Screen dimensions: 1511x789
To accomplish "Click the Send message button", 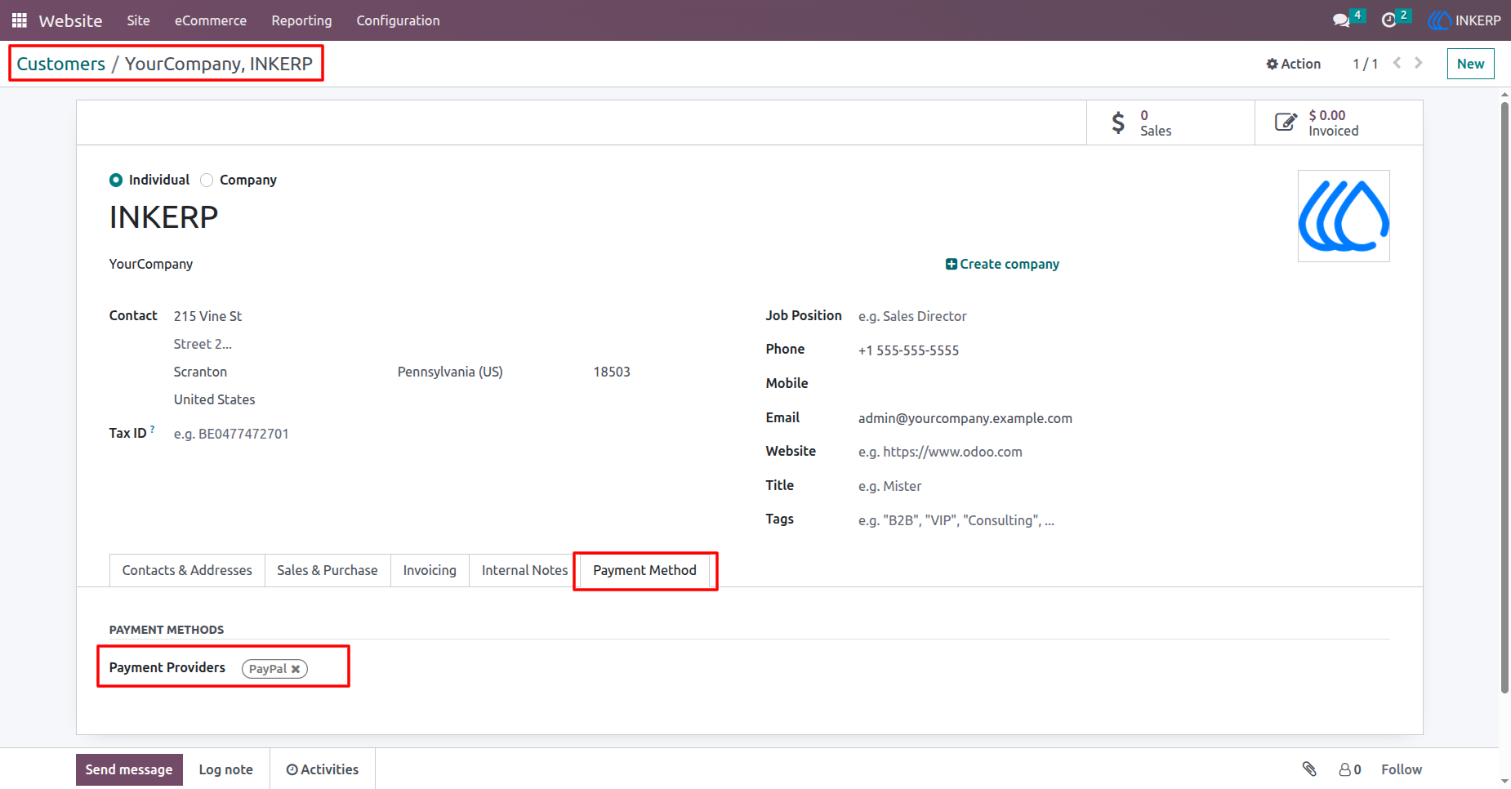I will pyautogui.click(x=129, y=769).
